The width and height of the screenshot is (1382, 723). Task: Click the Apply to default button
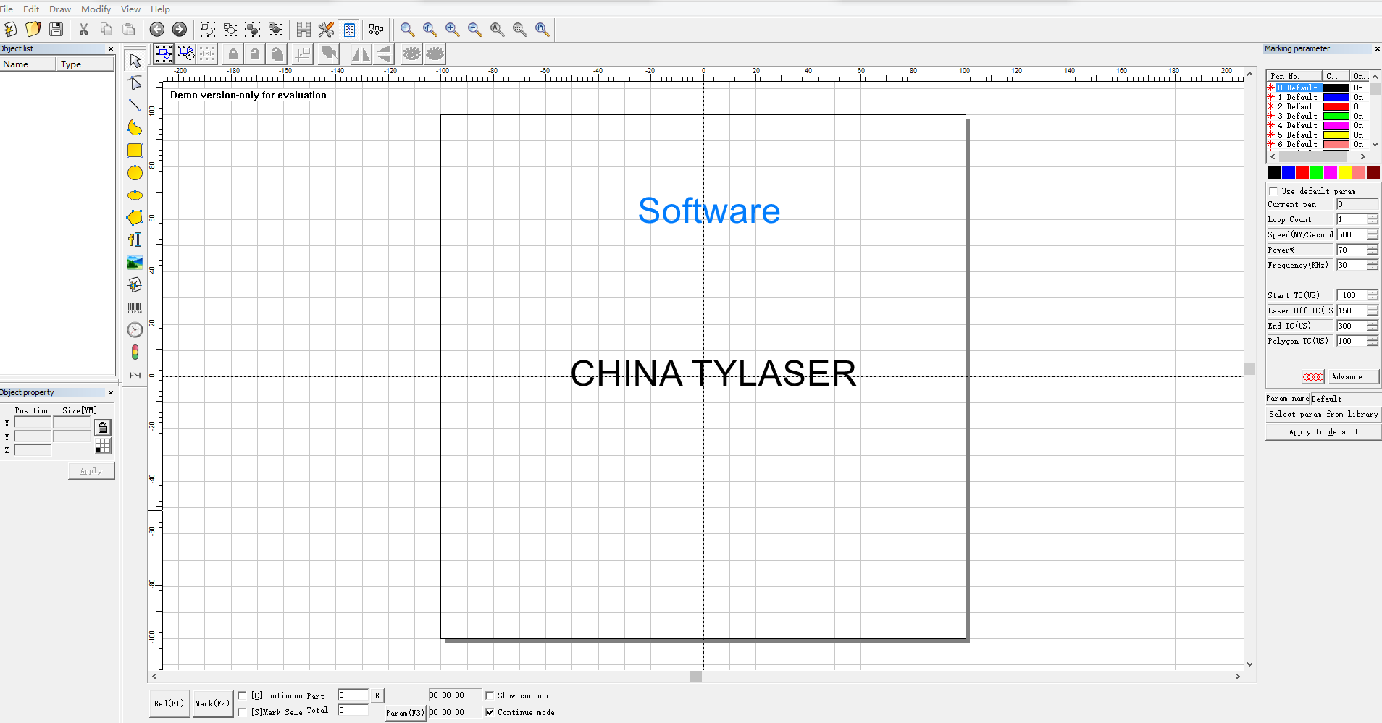pos(1323,431)
